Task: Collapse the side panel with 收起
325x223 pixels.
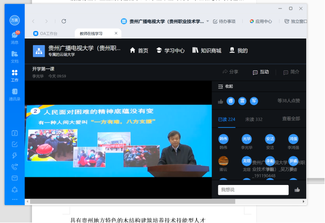Action: [x=226, y=86]
